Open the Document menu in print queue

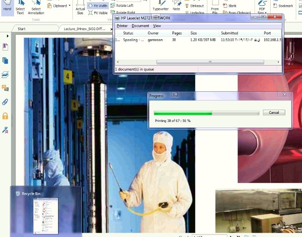point(140,26)
